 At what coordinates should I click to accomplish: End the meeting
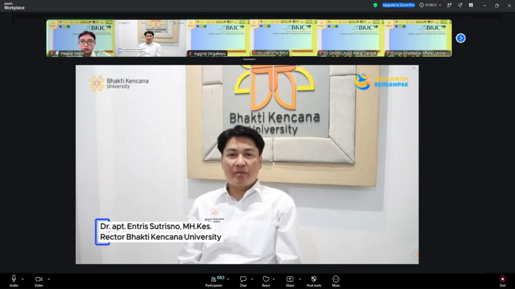point(502,281)
